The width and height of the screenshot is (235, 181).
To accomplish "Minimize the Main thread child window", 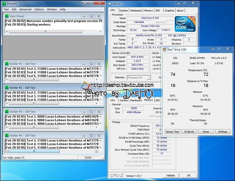I will click(x=84, y=16).
